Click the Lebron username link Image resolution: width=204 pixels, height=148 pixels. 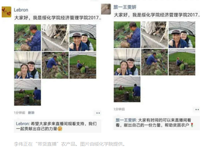tap(21, 10)
